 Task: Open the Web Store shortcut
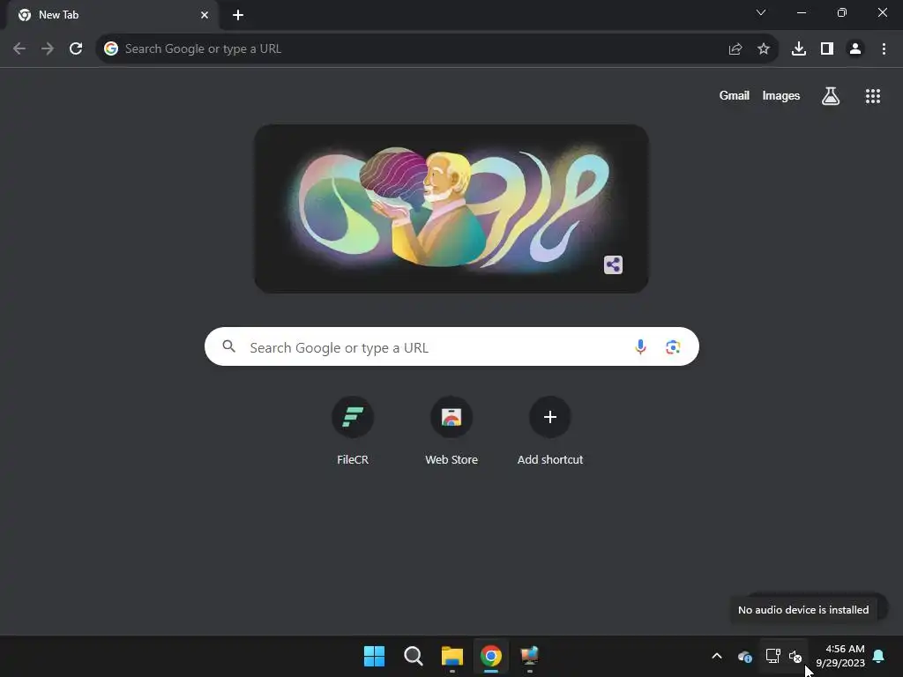point(451,430)
